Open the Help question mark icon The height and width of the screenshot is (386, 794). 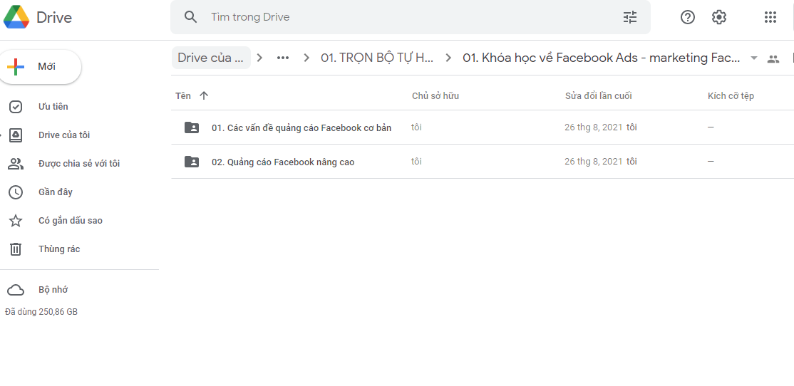(687, 17)
